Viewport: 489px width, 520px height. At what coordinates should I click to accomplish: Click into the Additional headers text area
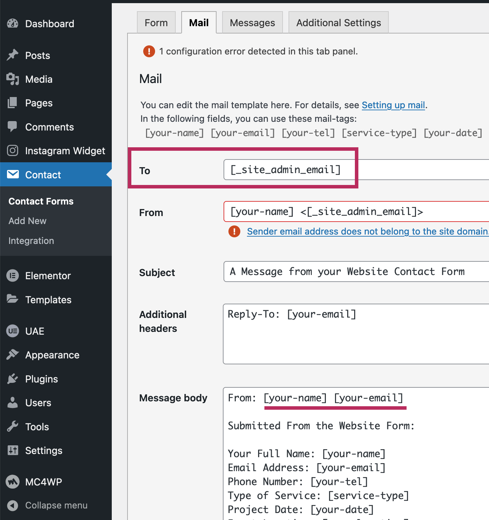(x=356, y=334)
